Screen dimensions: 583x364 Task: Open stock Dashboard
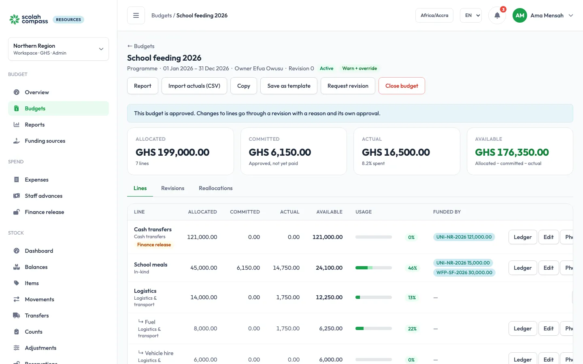coord(58,251)
